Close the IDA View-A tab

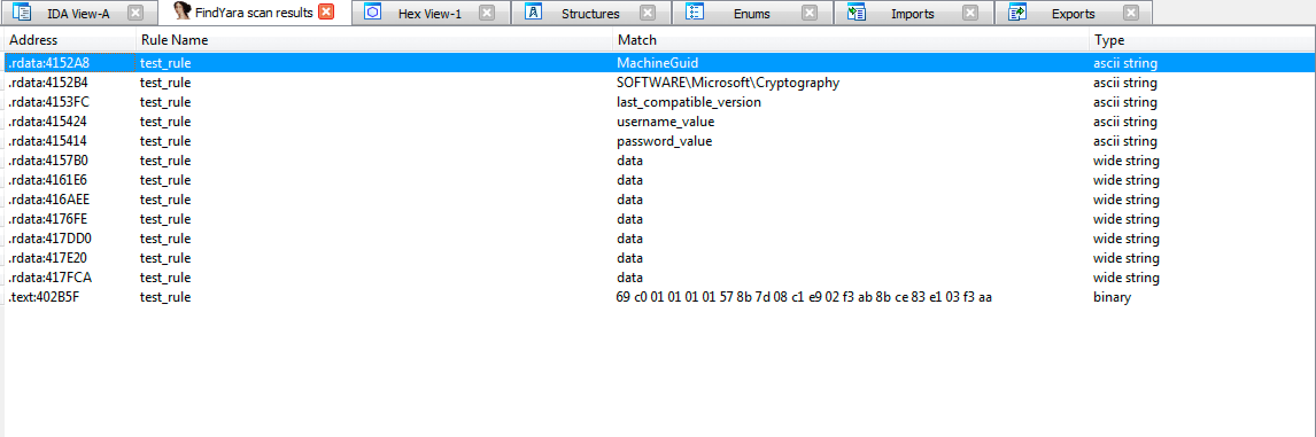click(x=136, y=13)
